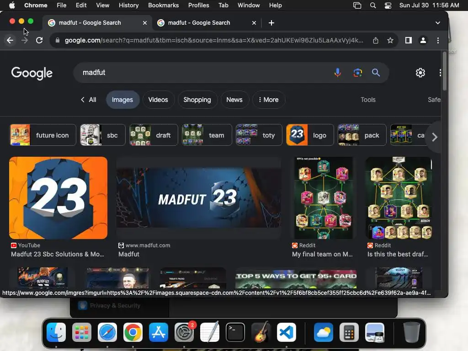Open the Chrome side panel icon
The height and width of the screenshot is (351, 468).
coord(409,40)
